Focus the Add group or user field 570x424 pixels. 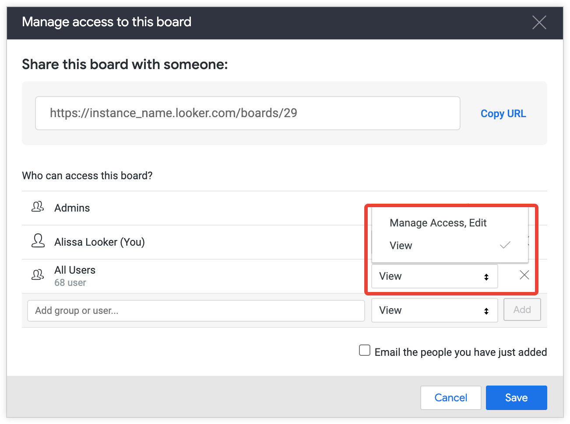coord(196,311)
